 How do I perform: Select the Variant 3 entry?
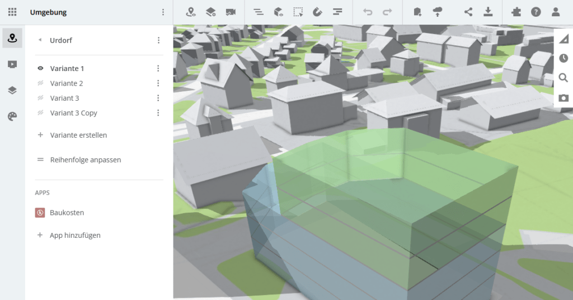[x=65, y=98]
